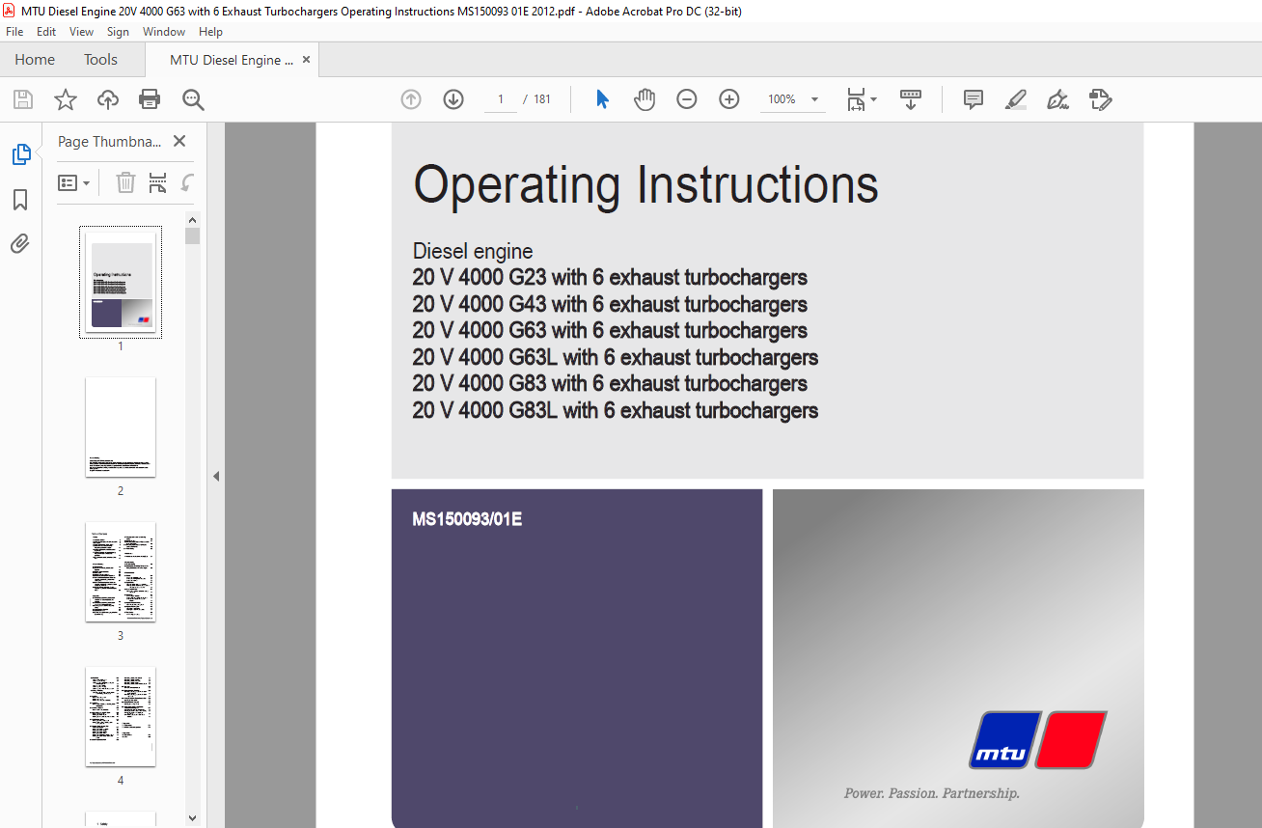Click the thumbnail scrollbar up arrow
The height and width of the screenshot is (828, 1262).
pyautogui.click(x=193, y=219)
